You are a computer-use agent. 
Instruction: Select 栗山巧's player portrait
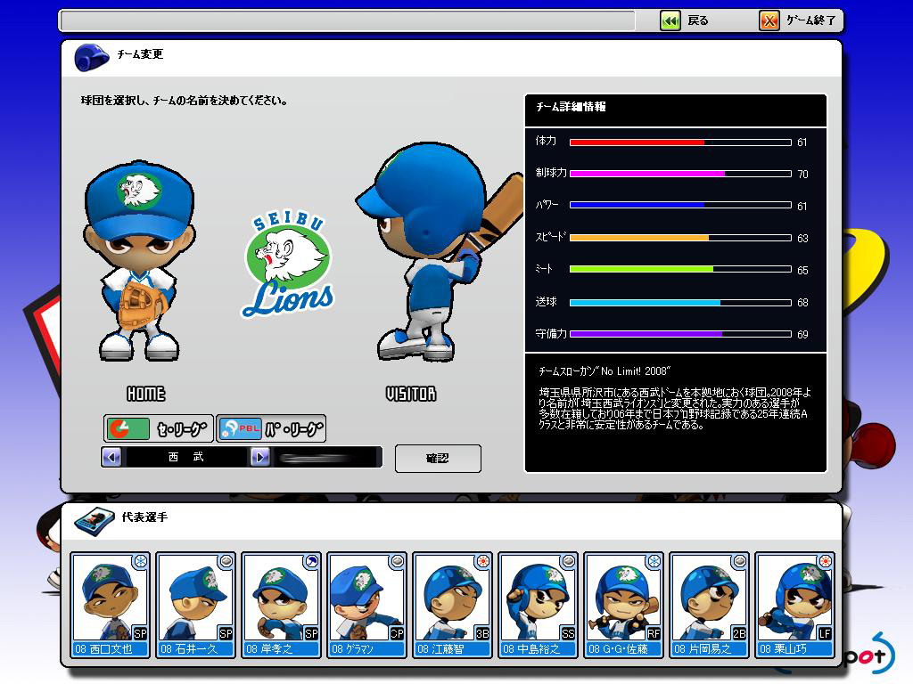[794, 598]
